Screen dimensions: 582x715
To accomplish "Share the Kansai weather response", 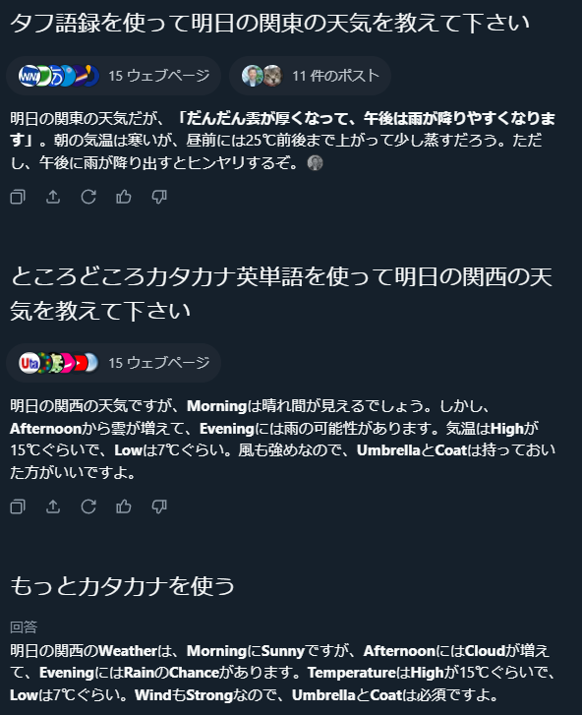I will tap(53, 506).
